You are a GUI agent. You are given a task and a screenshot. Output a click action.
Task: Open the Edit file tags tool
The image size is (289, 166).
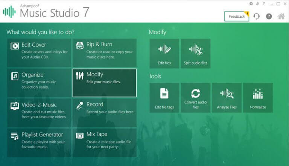tap(164, 98)
